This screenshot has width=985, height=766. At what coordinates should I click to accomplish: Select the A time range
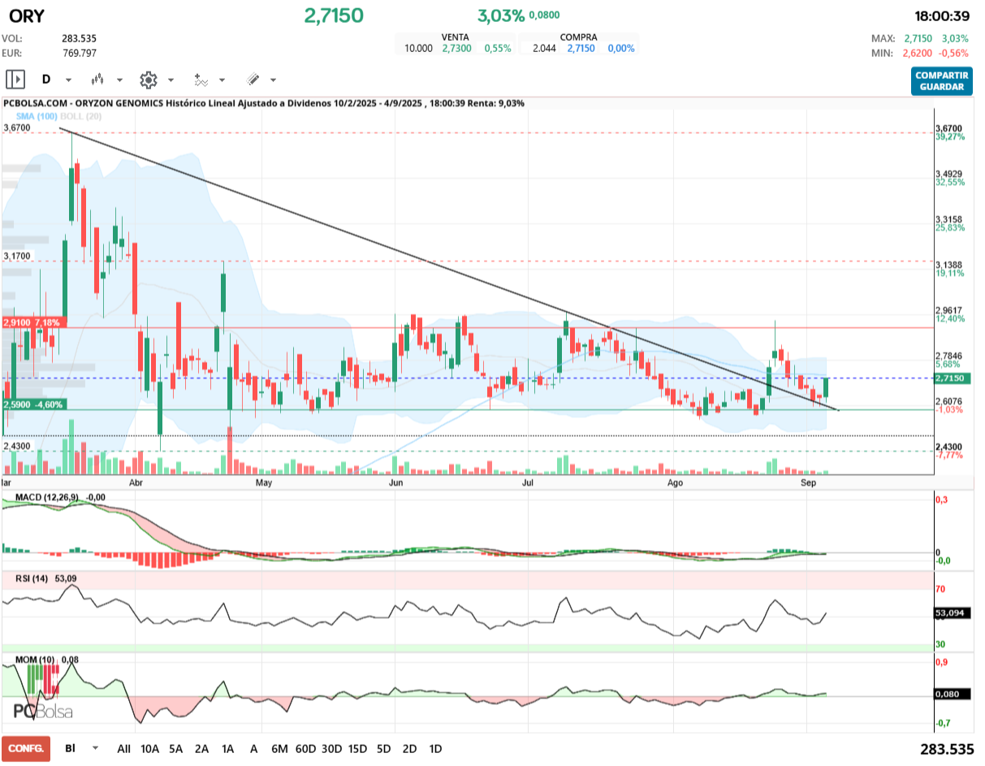[253, 748]
